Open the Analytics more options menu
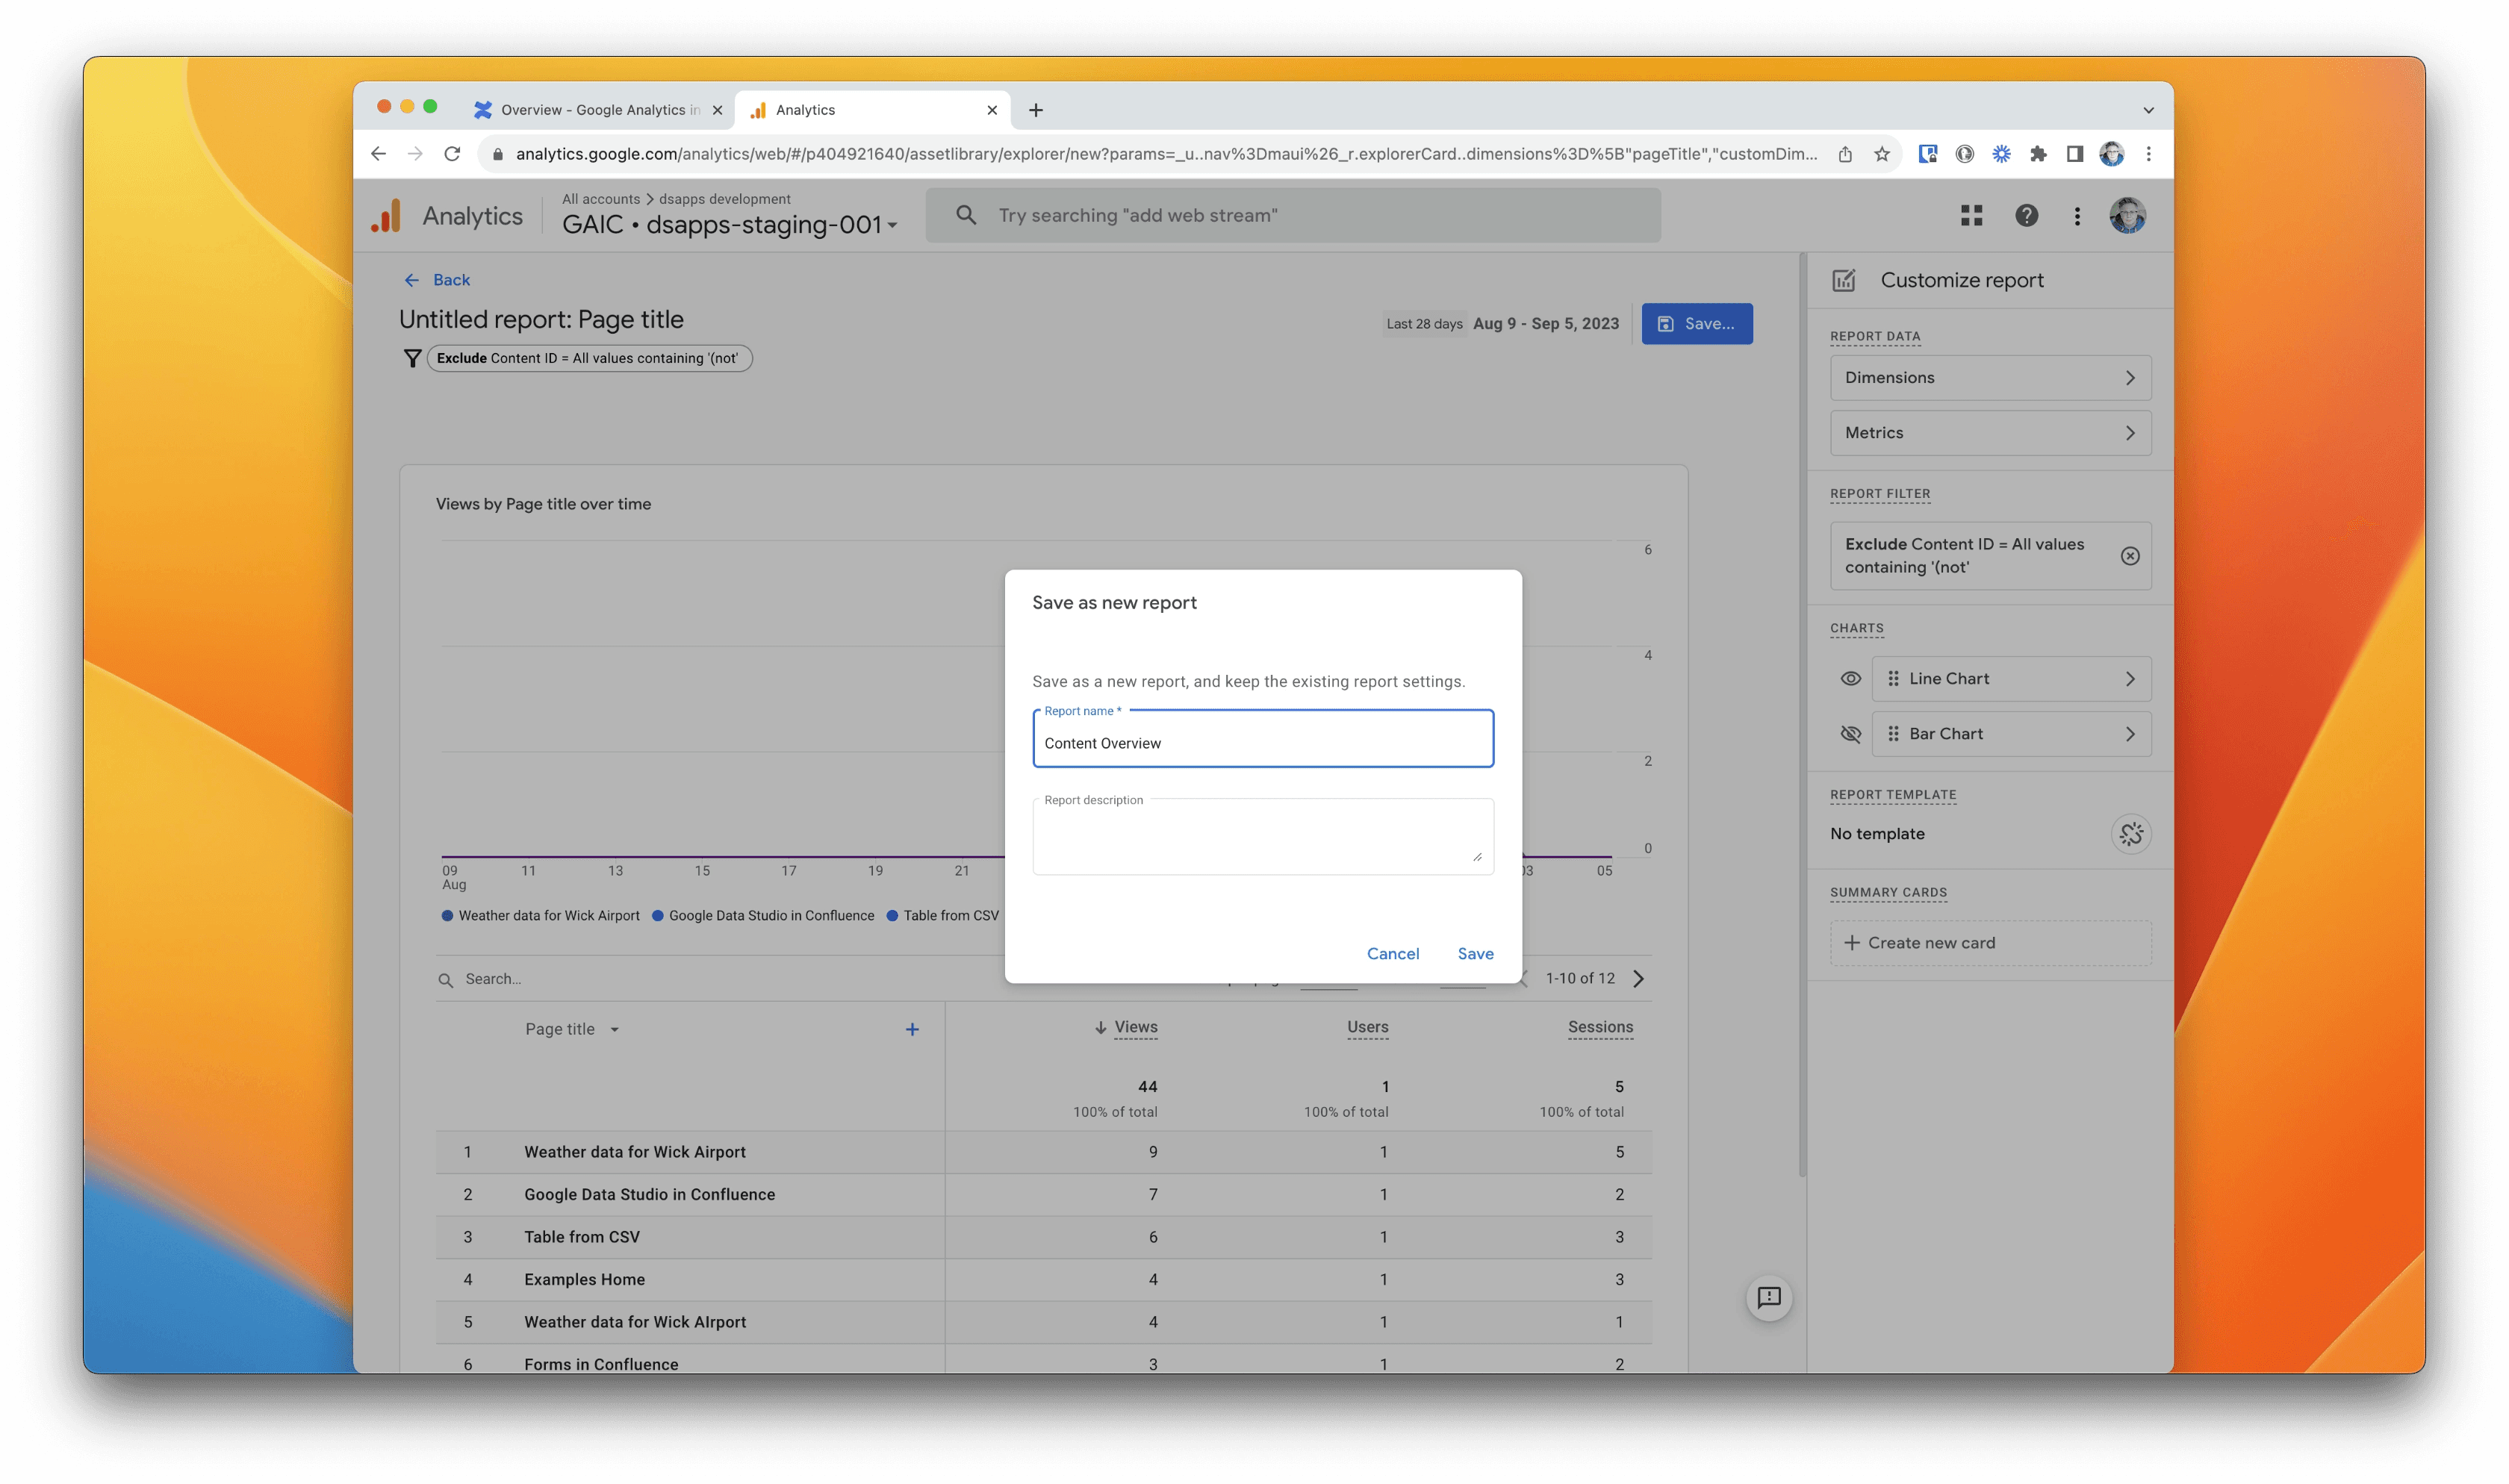Viewport: 2509px width, 1484px height. tap(2077, 215)
